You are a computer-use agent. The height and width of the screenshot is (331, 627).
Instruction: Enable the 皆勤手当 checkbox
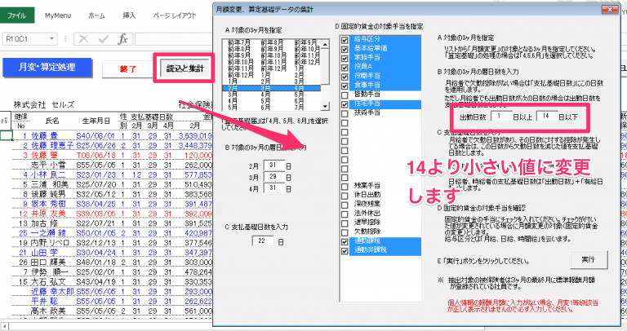(345, 95)
